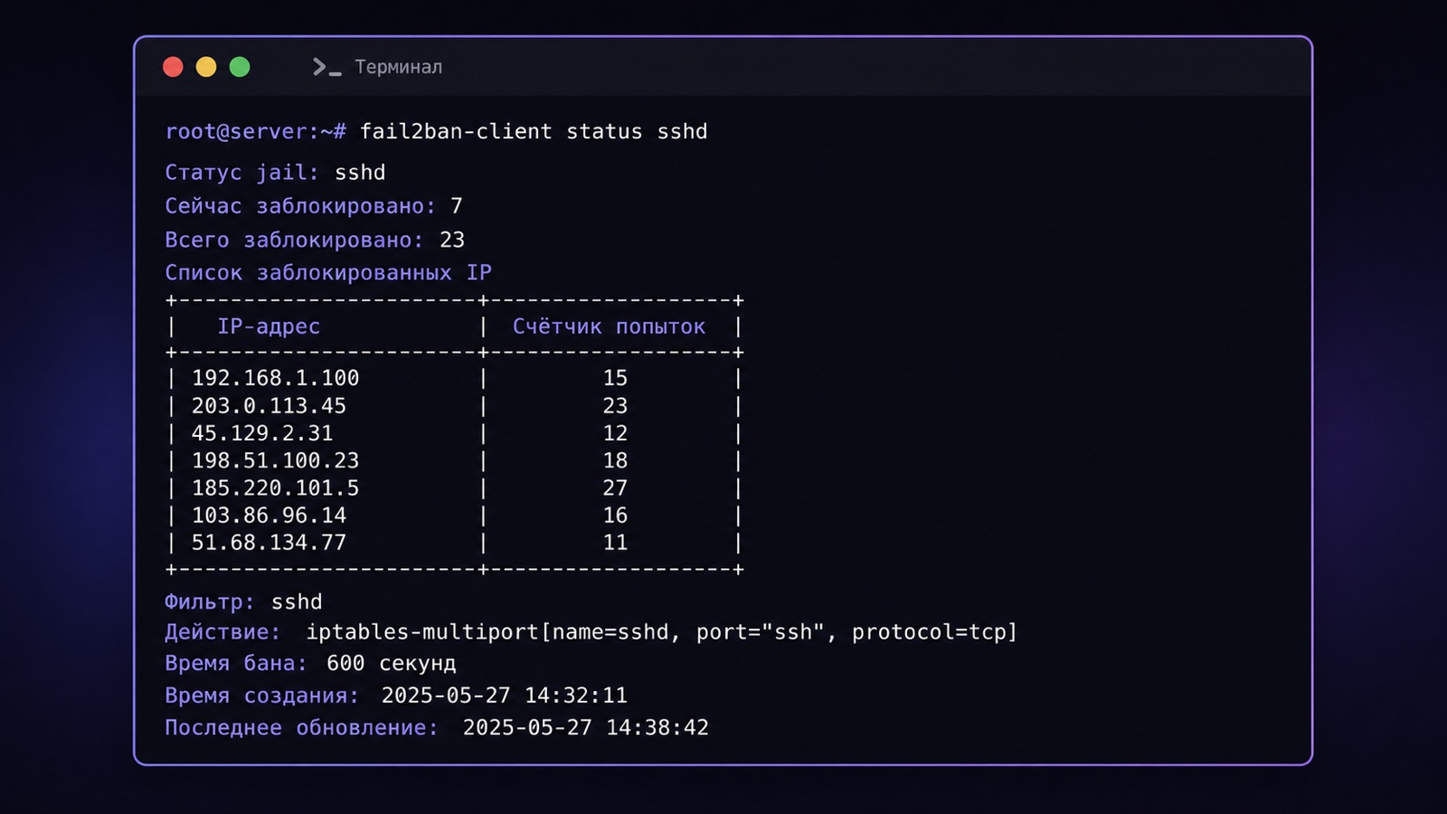Click the green maximize window button
This screenshot has width=1447, height=814.
click(240, 67)
